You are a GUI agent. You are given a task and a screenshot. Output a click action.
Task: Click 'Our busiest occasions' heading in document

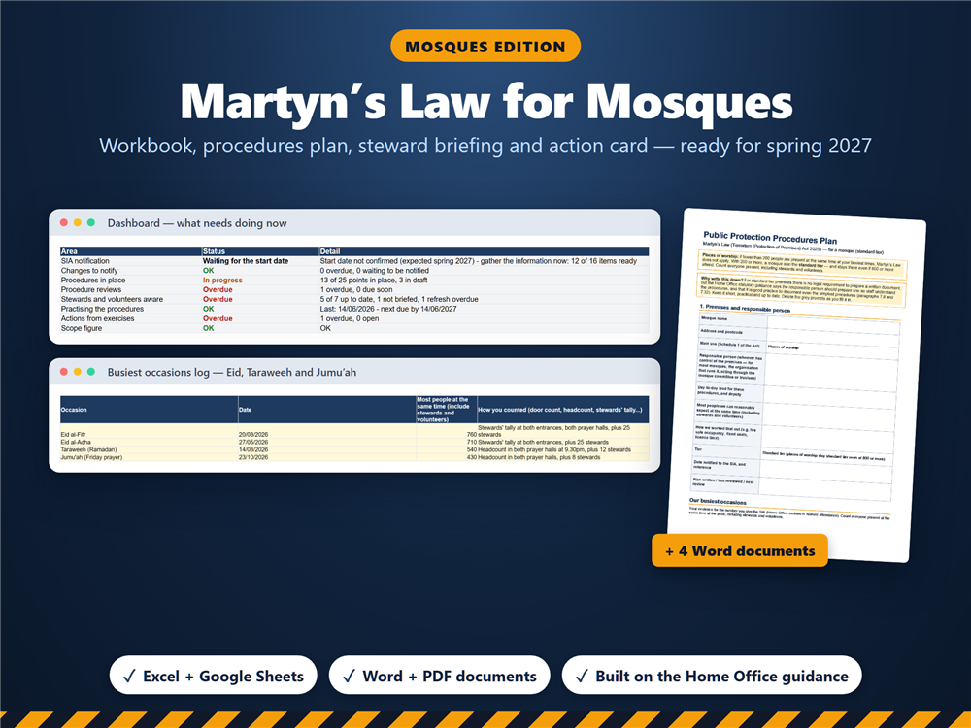718,501
